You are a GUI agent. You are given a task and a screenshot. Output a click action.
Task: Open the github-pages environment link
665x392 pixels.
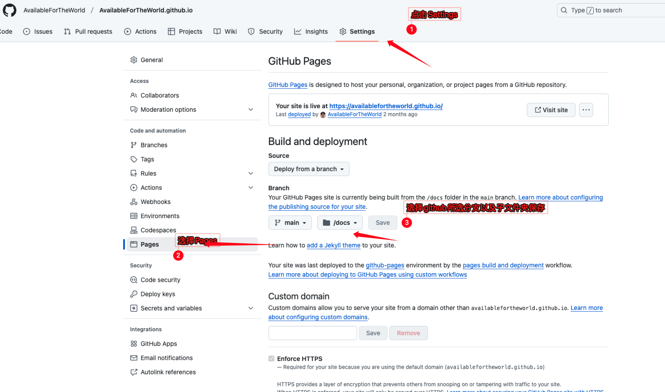click(385, 265)
